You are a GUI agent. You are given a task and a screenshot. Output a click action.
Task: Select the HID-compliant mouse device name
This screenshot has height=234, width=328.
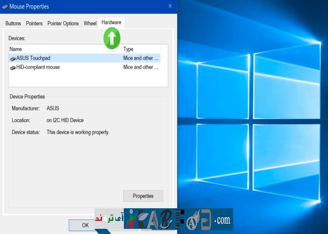[x=38, y=67]
